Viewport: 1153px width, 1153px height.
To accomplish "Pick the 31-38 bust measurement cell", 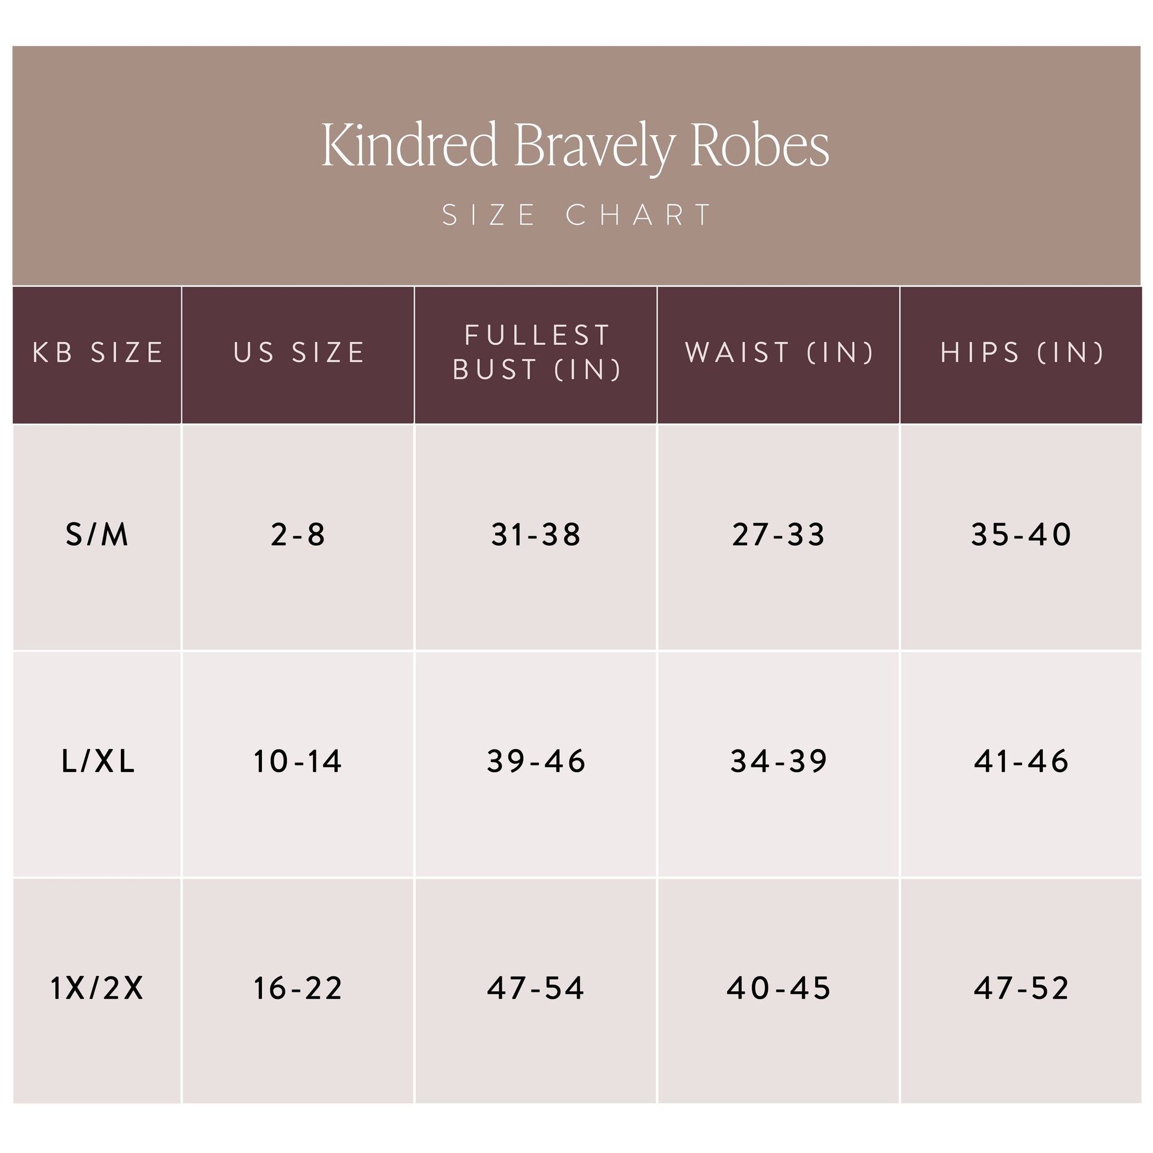I will tap(537, 534).
